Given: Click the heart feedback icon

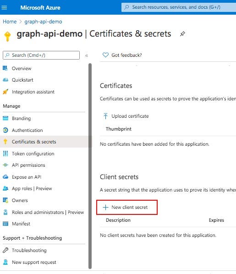Looking at the screenshot, I should (105, 55).
